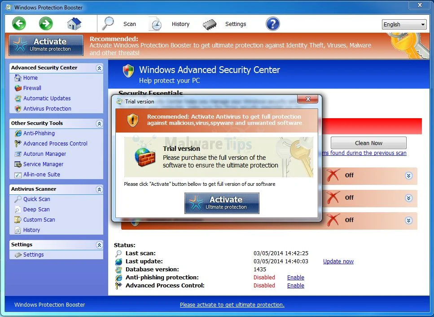Open Custom Scan from the sidebar
This screenshot has width=434, height=317.
(x=39, y=220)
